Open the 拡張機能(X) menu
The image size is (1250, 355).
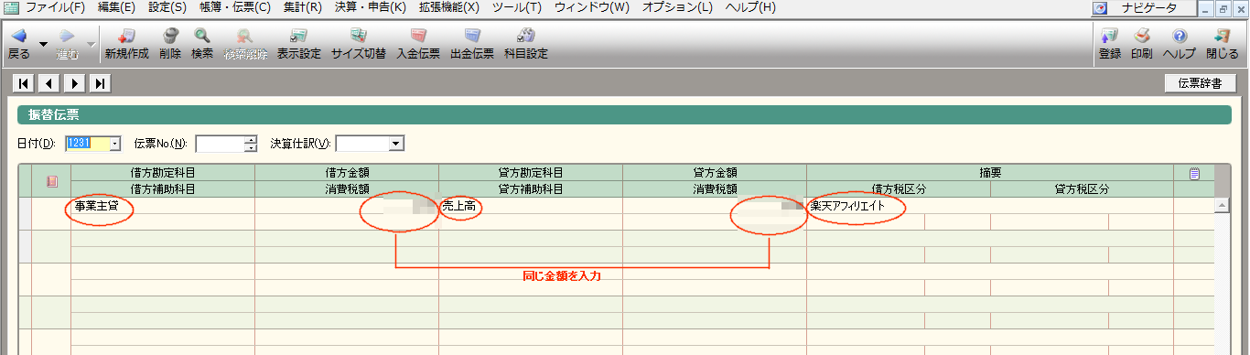(x=449, y=7)
